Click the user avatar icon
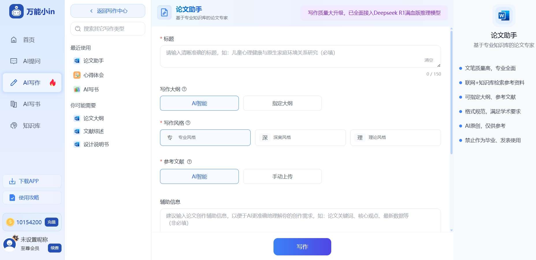The image size is (536, 260). tap(10, 244)
